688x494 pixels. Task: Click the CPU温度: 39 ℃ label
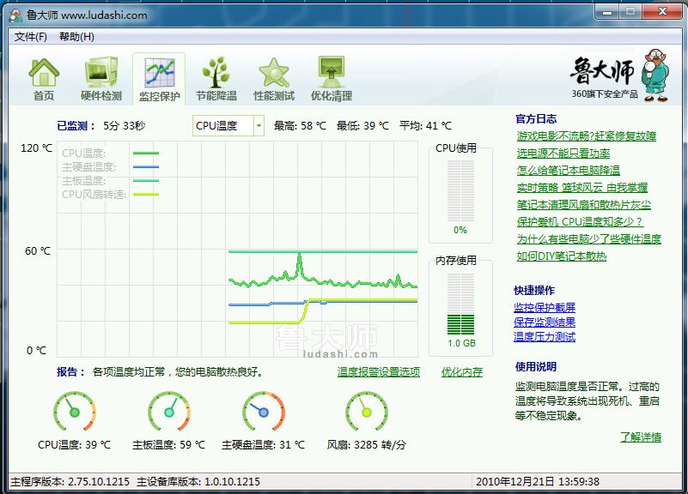[x=74, y=445]
